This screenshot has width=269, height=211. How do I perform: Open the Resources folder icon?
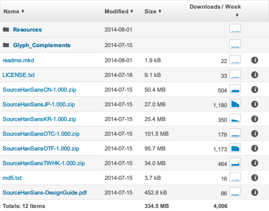(6, 29)
